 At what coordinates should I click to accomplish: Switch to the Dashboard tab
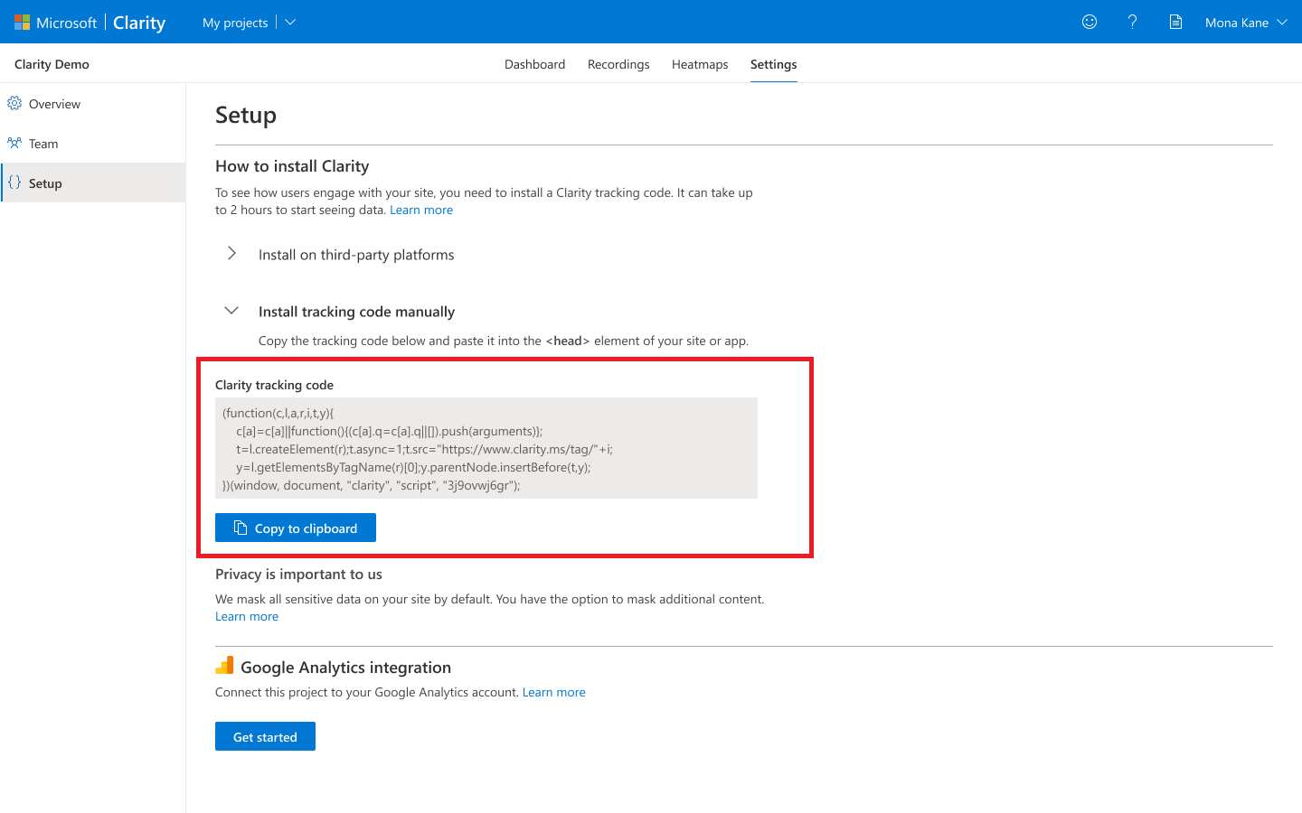[534, 64]
